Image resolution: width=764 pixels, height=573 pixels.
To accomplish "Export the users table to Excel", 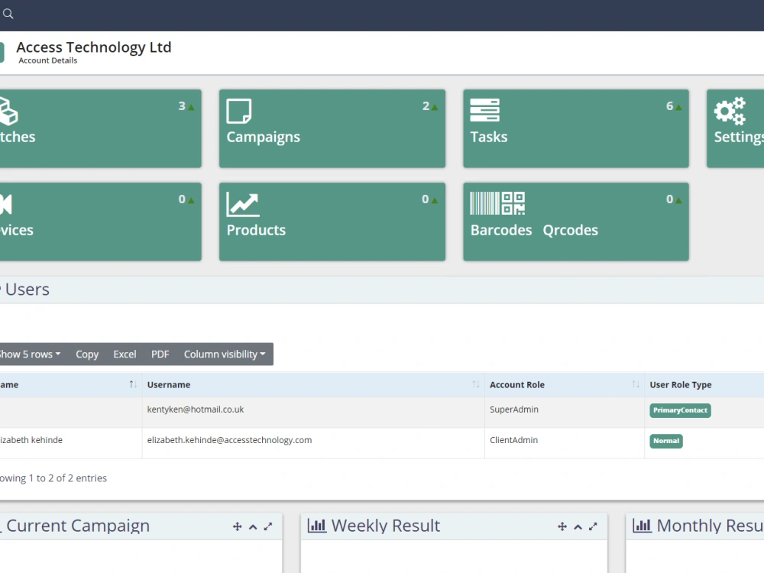I will [125, 354].
